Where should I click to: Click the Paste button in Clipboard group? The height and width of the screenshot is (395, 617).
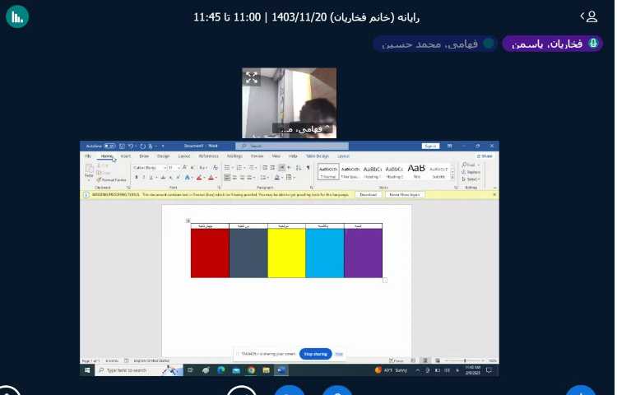[x=90, y=171]
